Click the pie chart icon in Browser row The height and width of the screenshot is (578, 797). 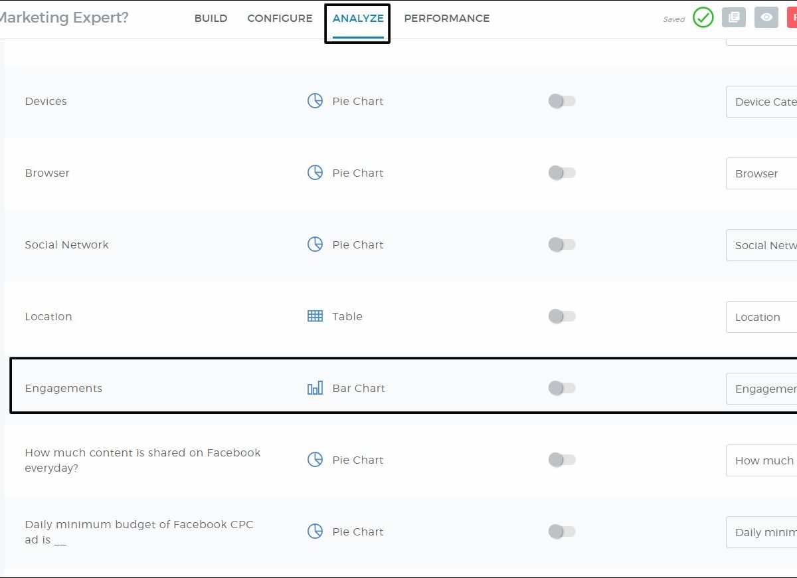[315, 173]
